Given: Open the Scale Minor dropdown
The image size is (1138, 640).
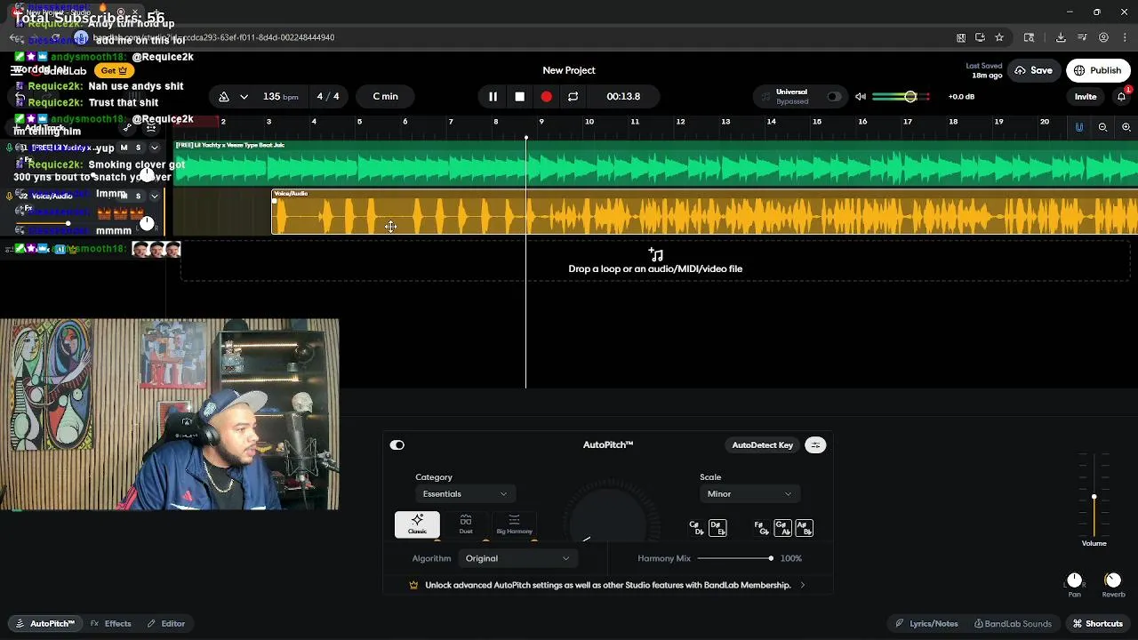Looking at the screenshot, I should click(x=749, y=494).
